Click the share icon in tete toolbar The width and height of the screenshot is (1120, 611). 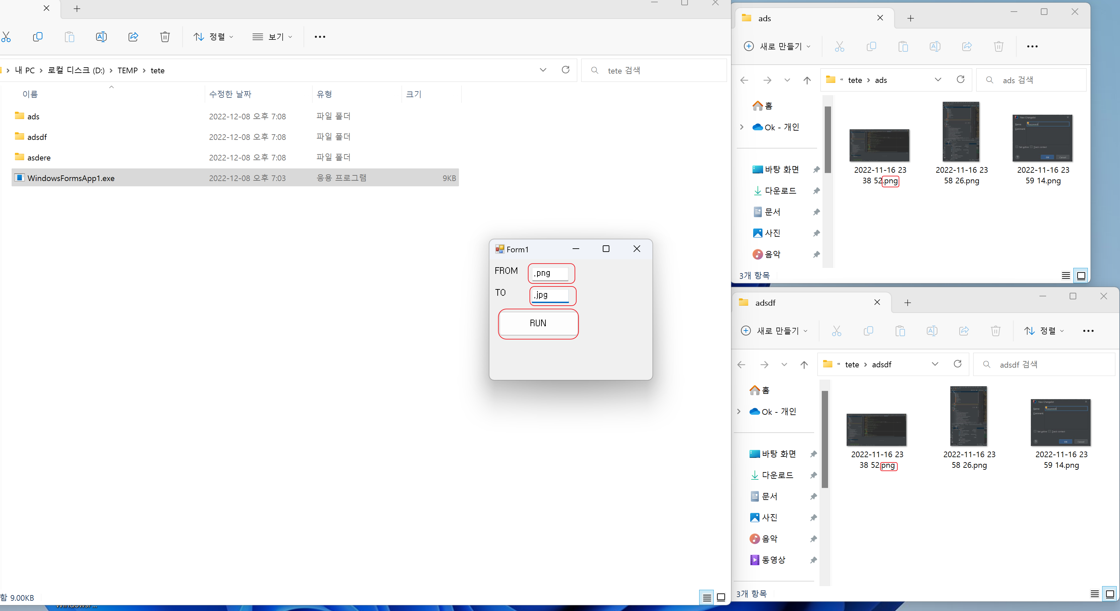point(133,37)
